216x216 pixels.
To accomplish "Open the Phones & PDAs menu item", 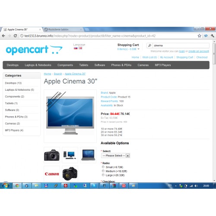I will 121,65.
